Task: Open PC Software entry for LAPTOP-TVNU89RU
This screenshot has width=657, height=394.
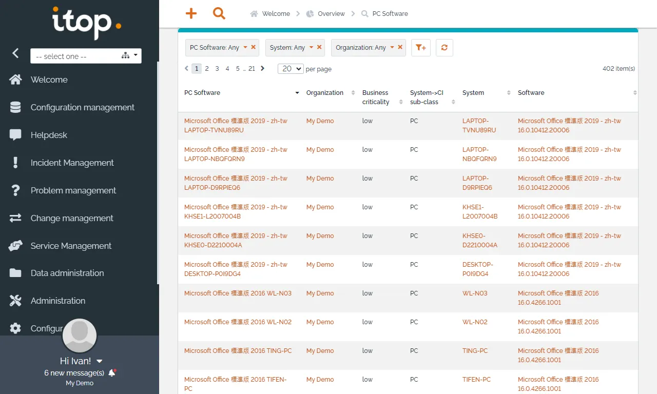Action: (x=236, y=126)
